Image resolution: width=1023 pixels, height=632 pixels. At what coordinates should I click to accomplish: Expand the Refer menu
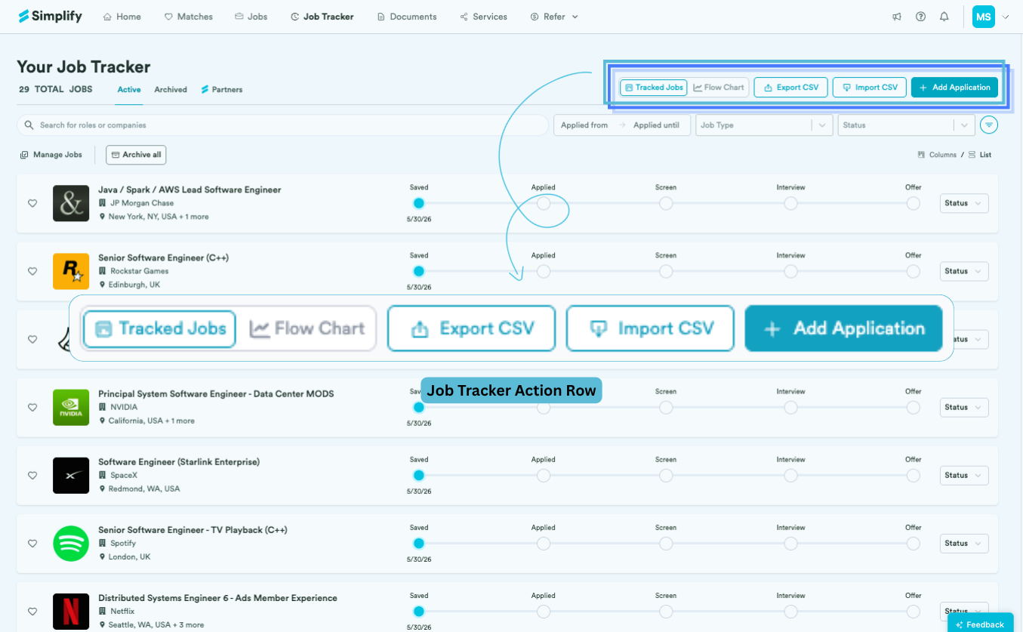point(554,17)
